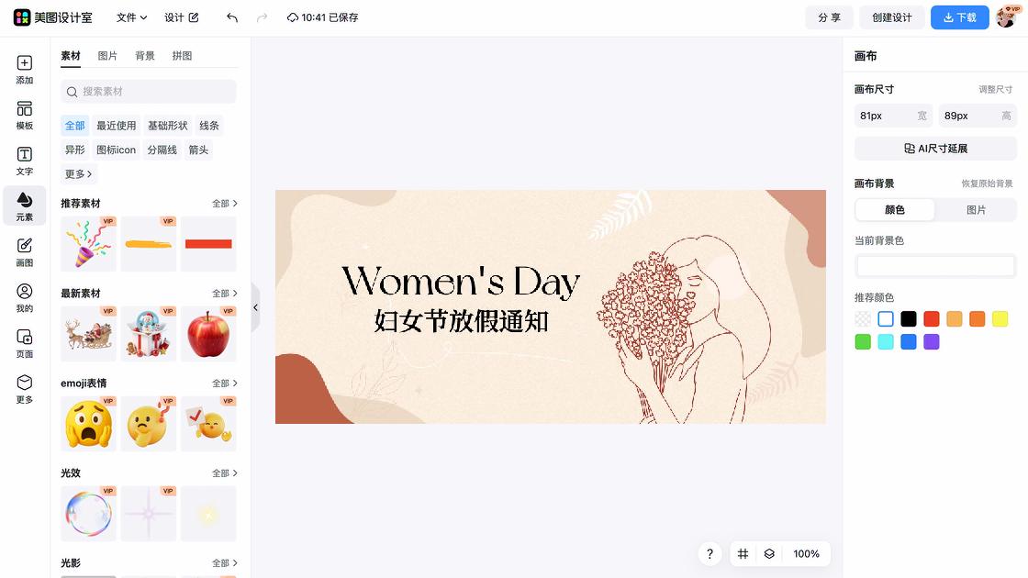
Task: Open the 更多 sidebar item with cube icon
Action: pos(24,389)
